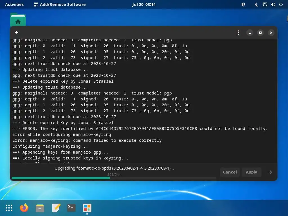Viewport: 288px width, 216px height.
Task: Go back with the header arrow button
Action: pyautogui.click(x=17, y=33)
